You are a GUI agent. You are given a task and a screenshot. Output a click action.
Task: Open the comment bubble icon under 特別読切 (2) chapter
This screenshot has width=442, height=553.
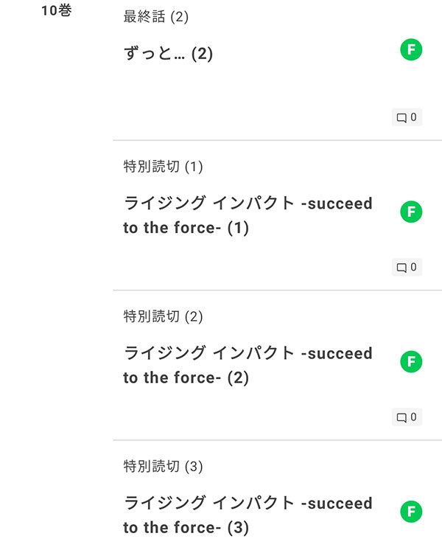pos(401,417)
